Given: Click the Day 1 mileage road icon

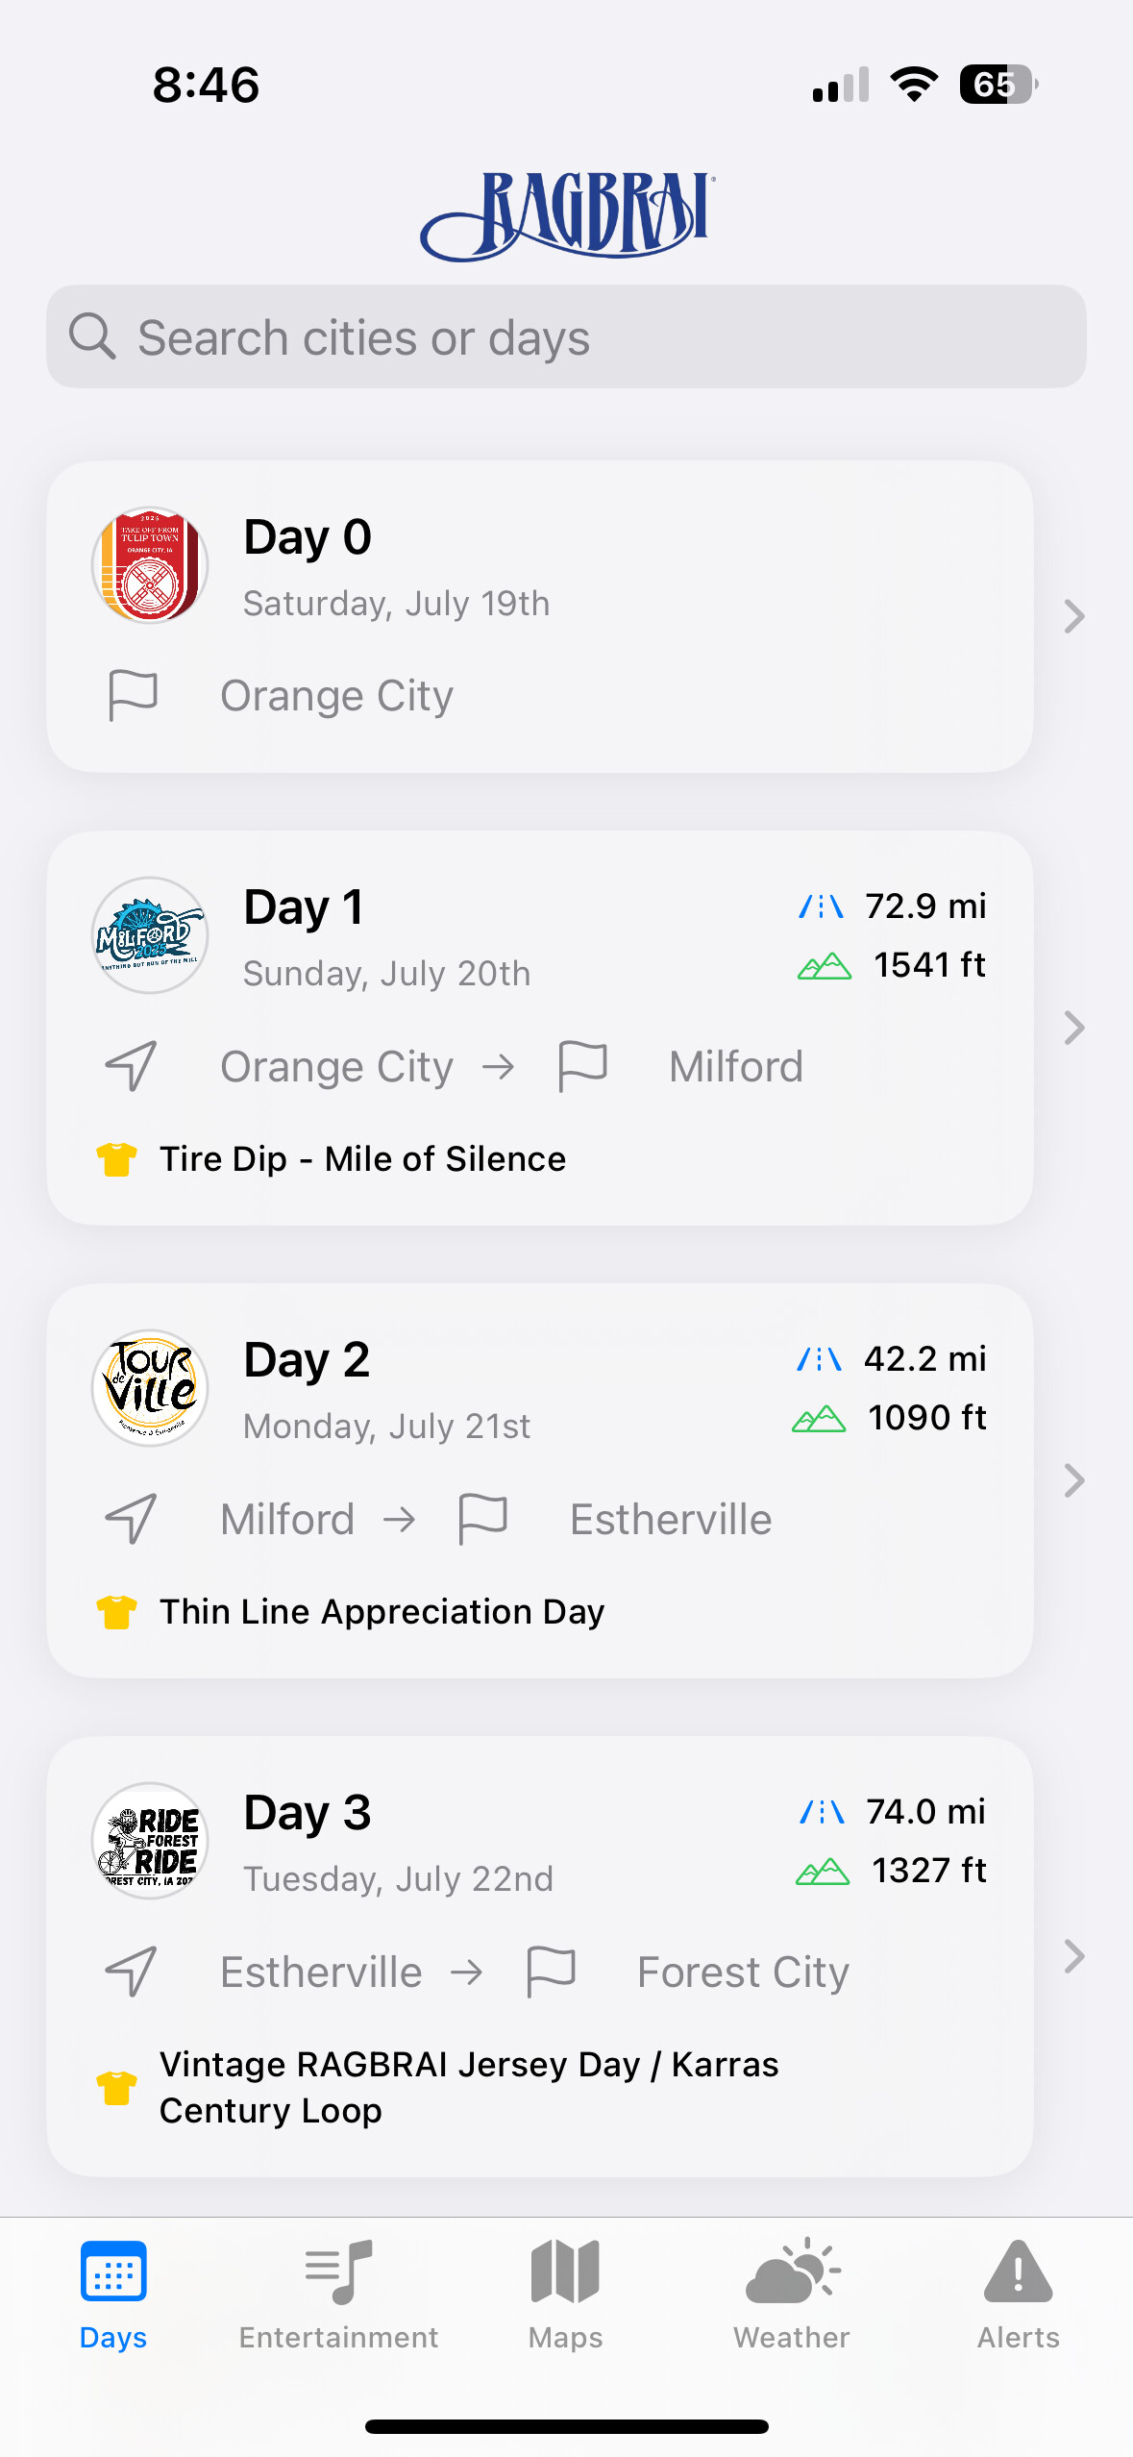Looking at the screenshot, I should pyautogui.click(x=822, y=906).
